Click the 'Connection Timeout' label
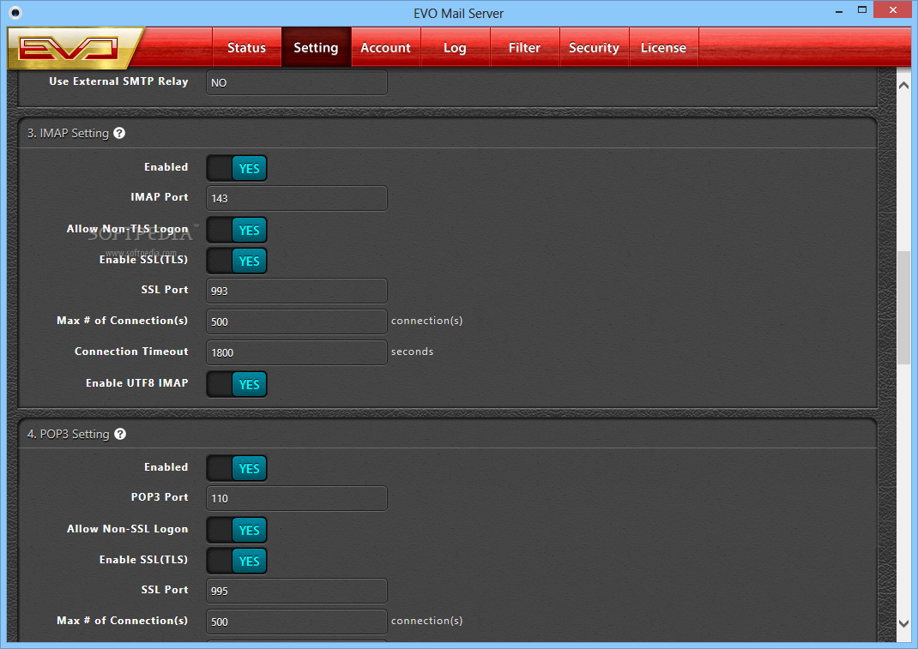918x649 pixels. (x=131, y=352)
